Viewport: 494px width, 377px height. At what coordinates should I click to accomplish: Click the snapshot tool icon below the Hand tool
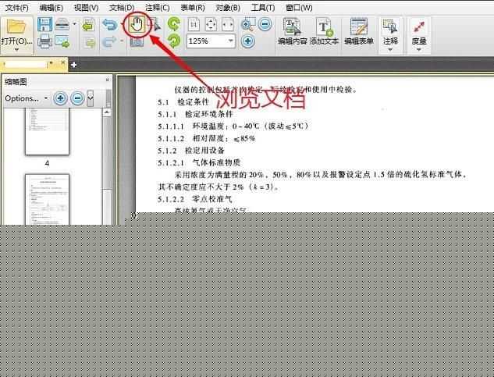click(x=137, y=42)
